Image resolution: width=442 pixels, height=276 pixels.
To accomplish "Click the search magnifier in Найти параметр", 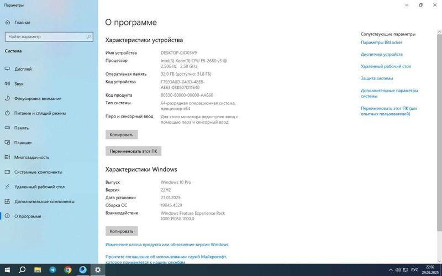I will click(x=88, y=36).
